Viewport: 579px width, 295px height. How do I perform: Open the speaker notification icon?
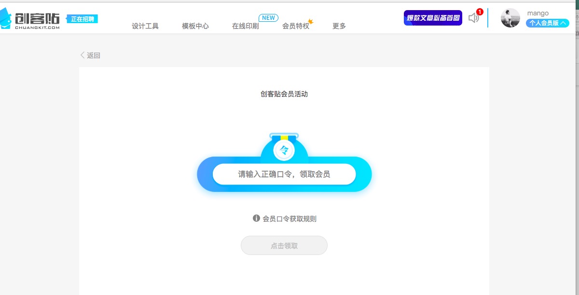point(473,18)
